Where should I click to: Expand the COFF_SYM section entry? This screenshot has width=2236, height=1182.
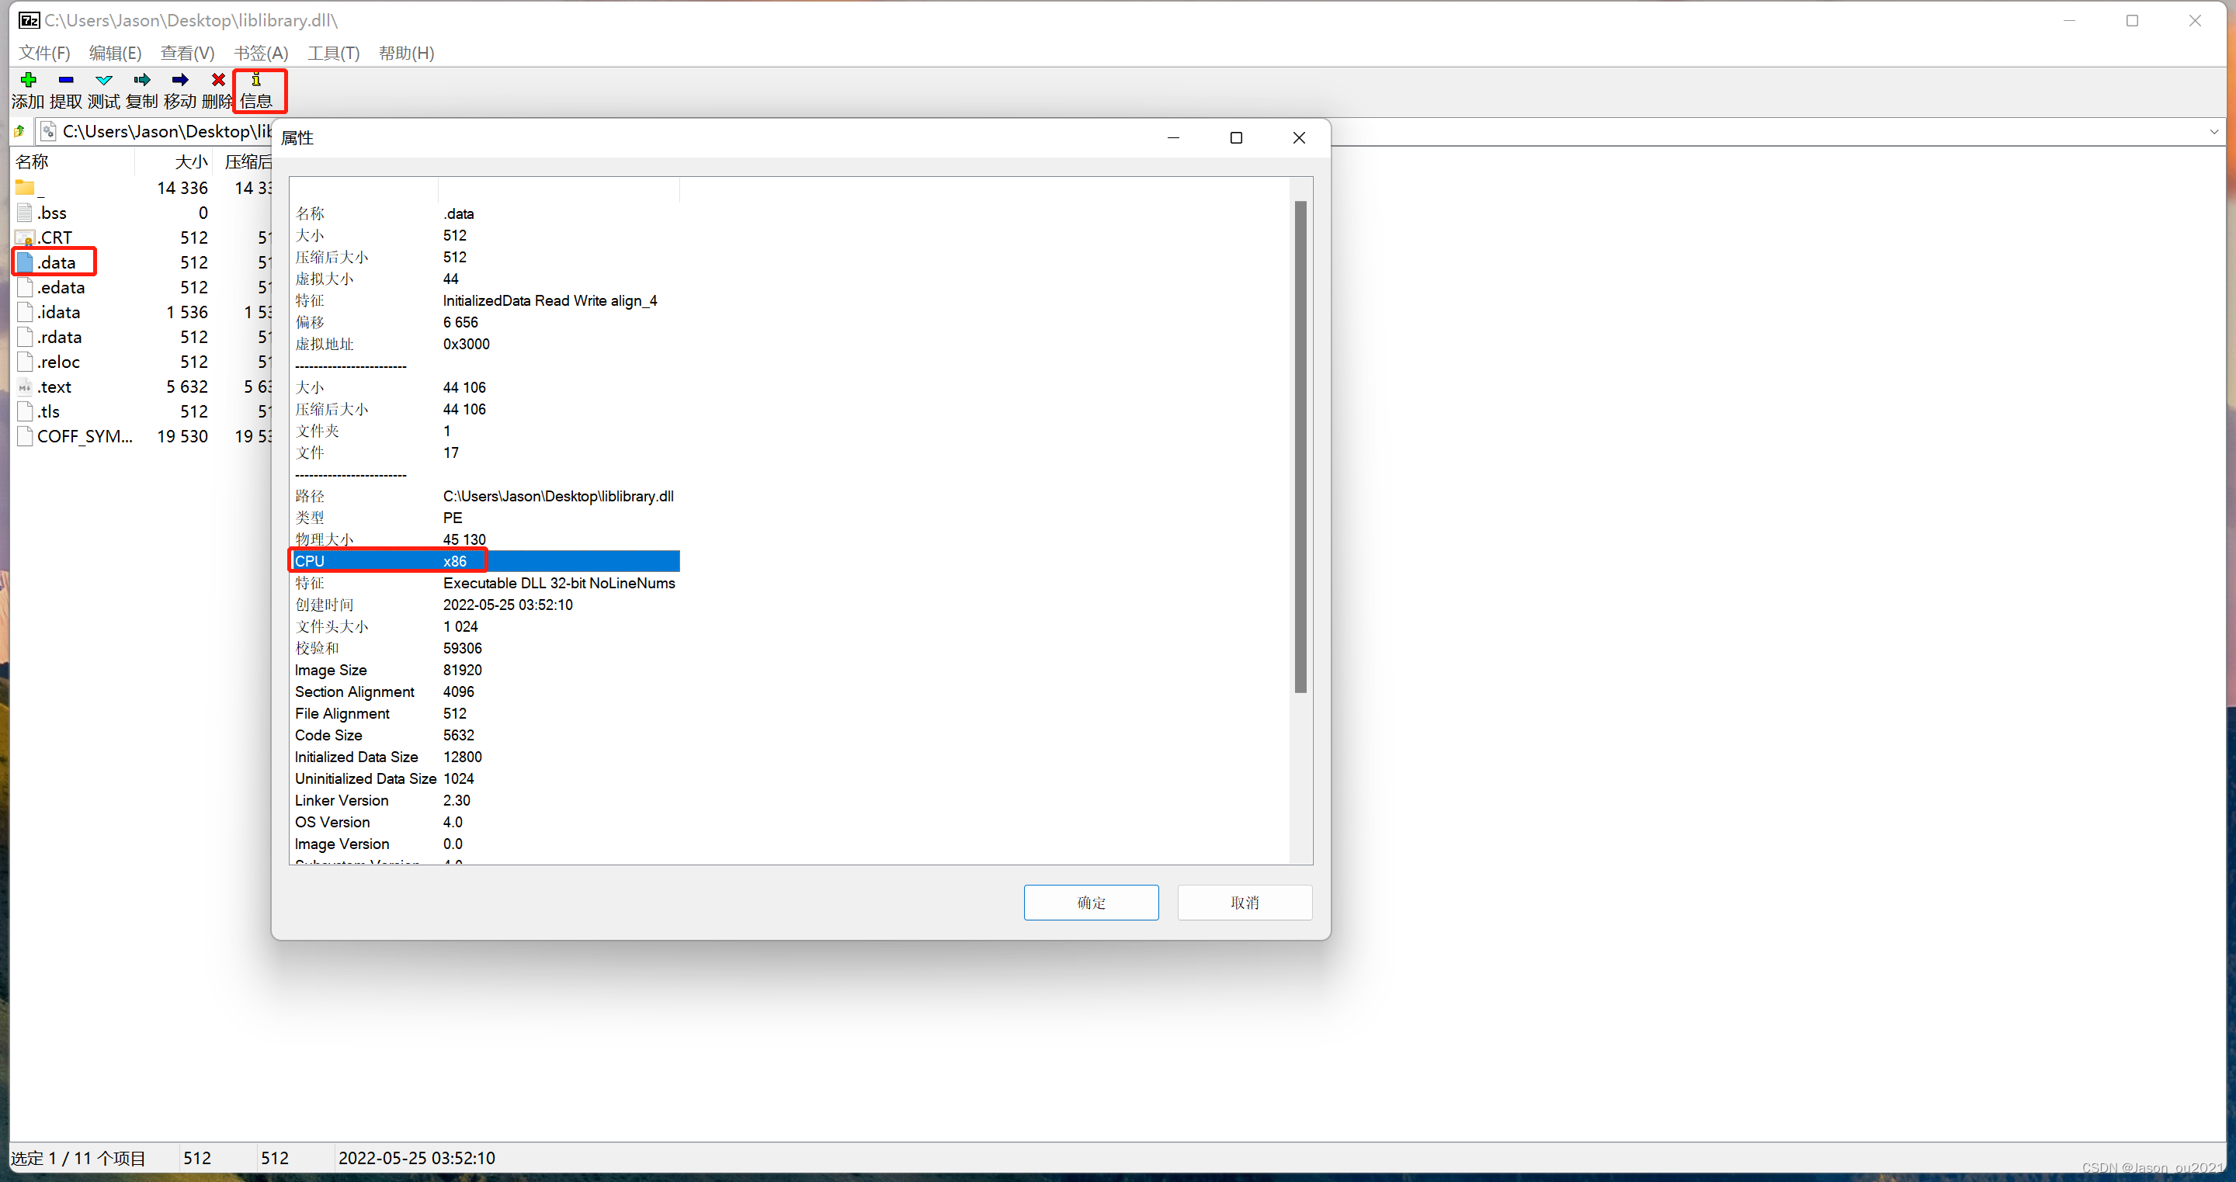click(82, 436)
